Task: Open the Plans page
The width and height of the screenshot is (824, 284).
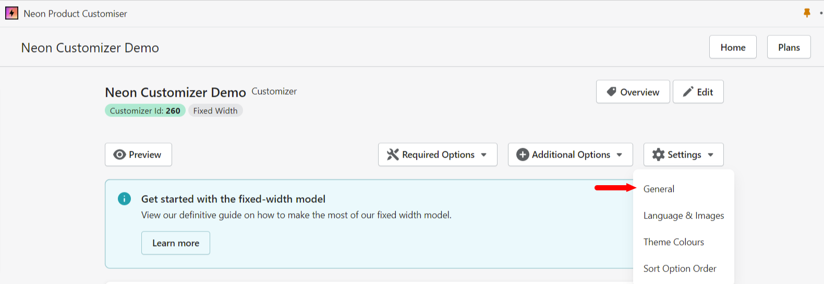Action: coord(789,47)
